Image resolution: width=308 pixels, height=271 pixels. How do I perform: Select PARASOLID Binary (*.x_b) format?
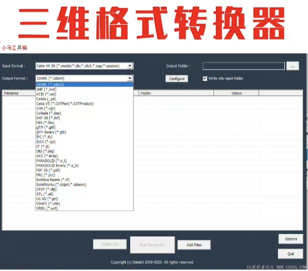click(x=84, y=166)
